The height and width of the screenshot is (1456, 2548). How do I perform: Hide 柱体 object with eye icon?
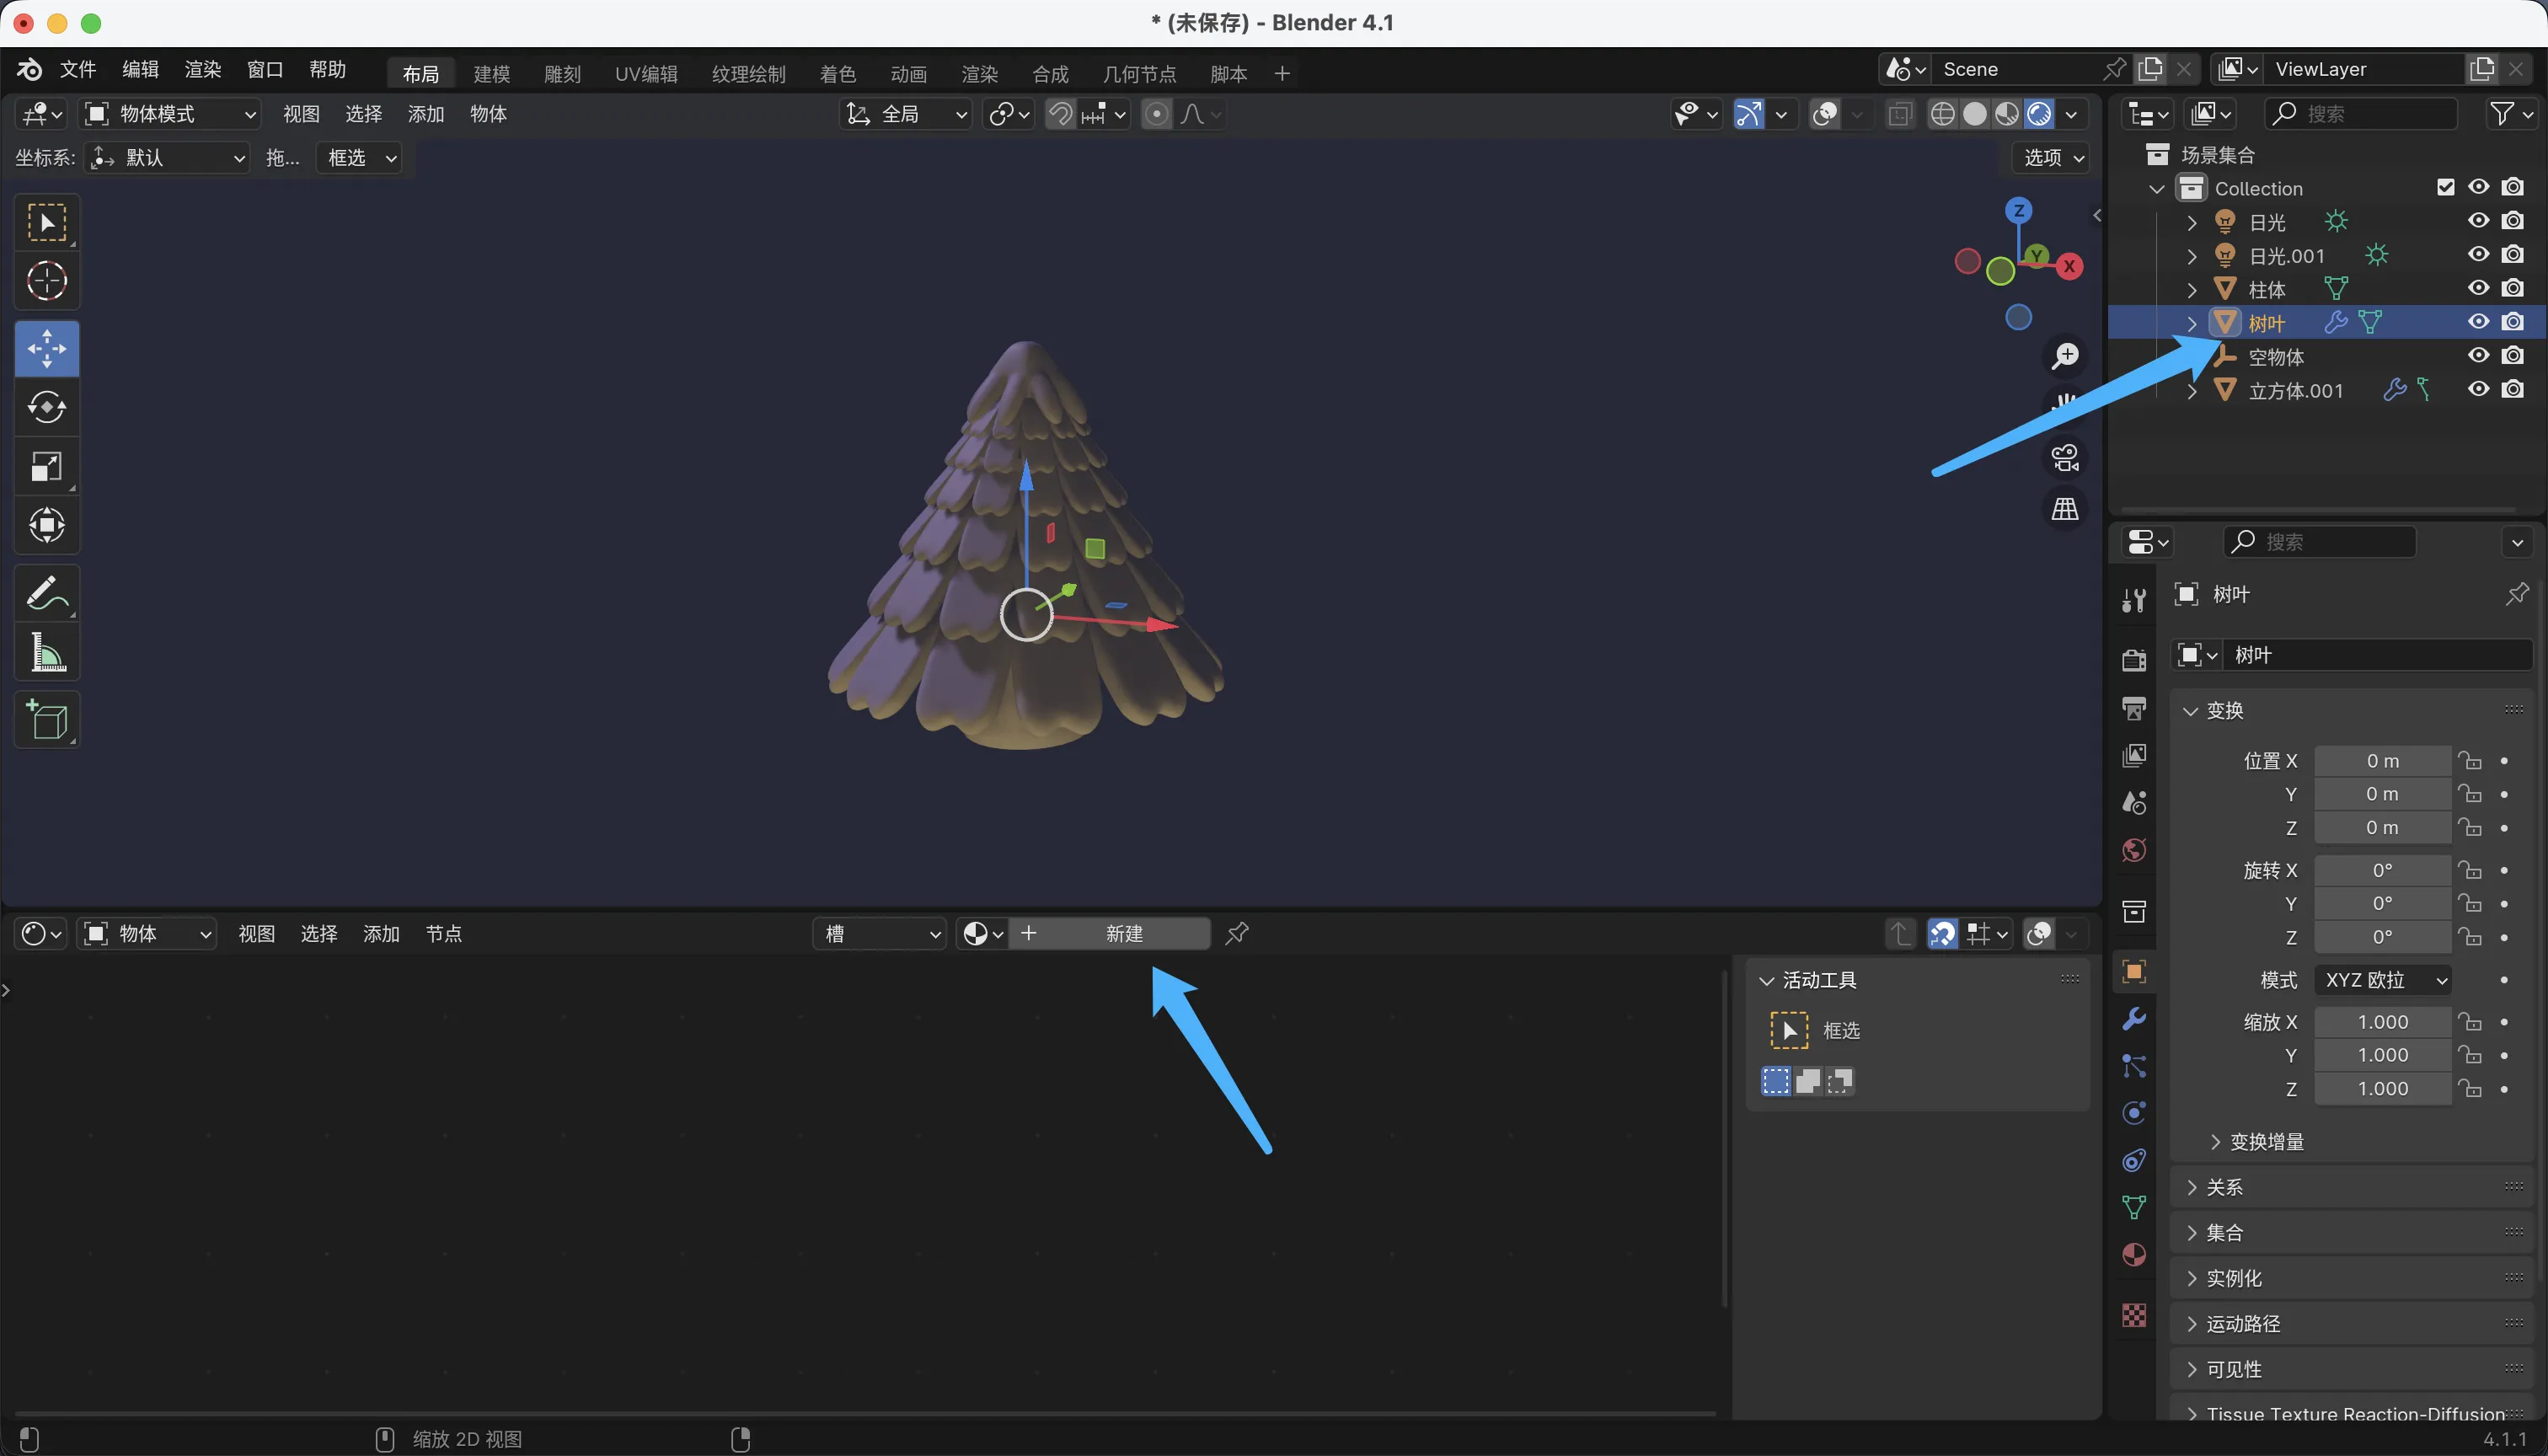pos(2478,288)
